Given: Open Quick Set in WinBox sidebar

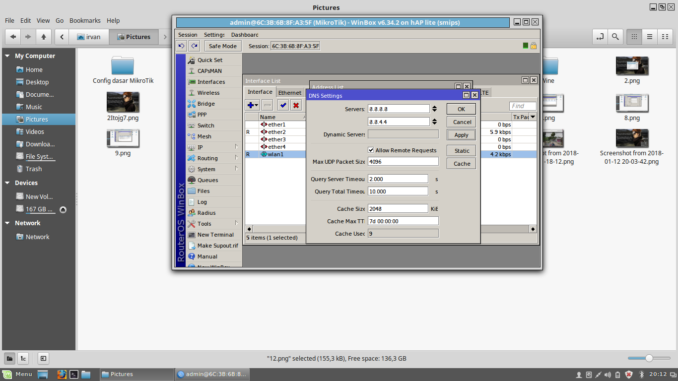Looking at the screenshot, I should click(x=209, y=60).
